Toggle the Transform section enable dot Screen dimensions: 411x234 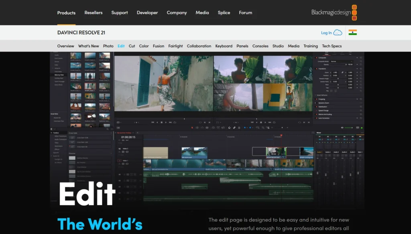[316, 69]
